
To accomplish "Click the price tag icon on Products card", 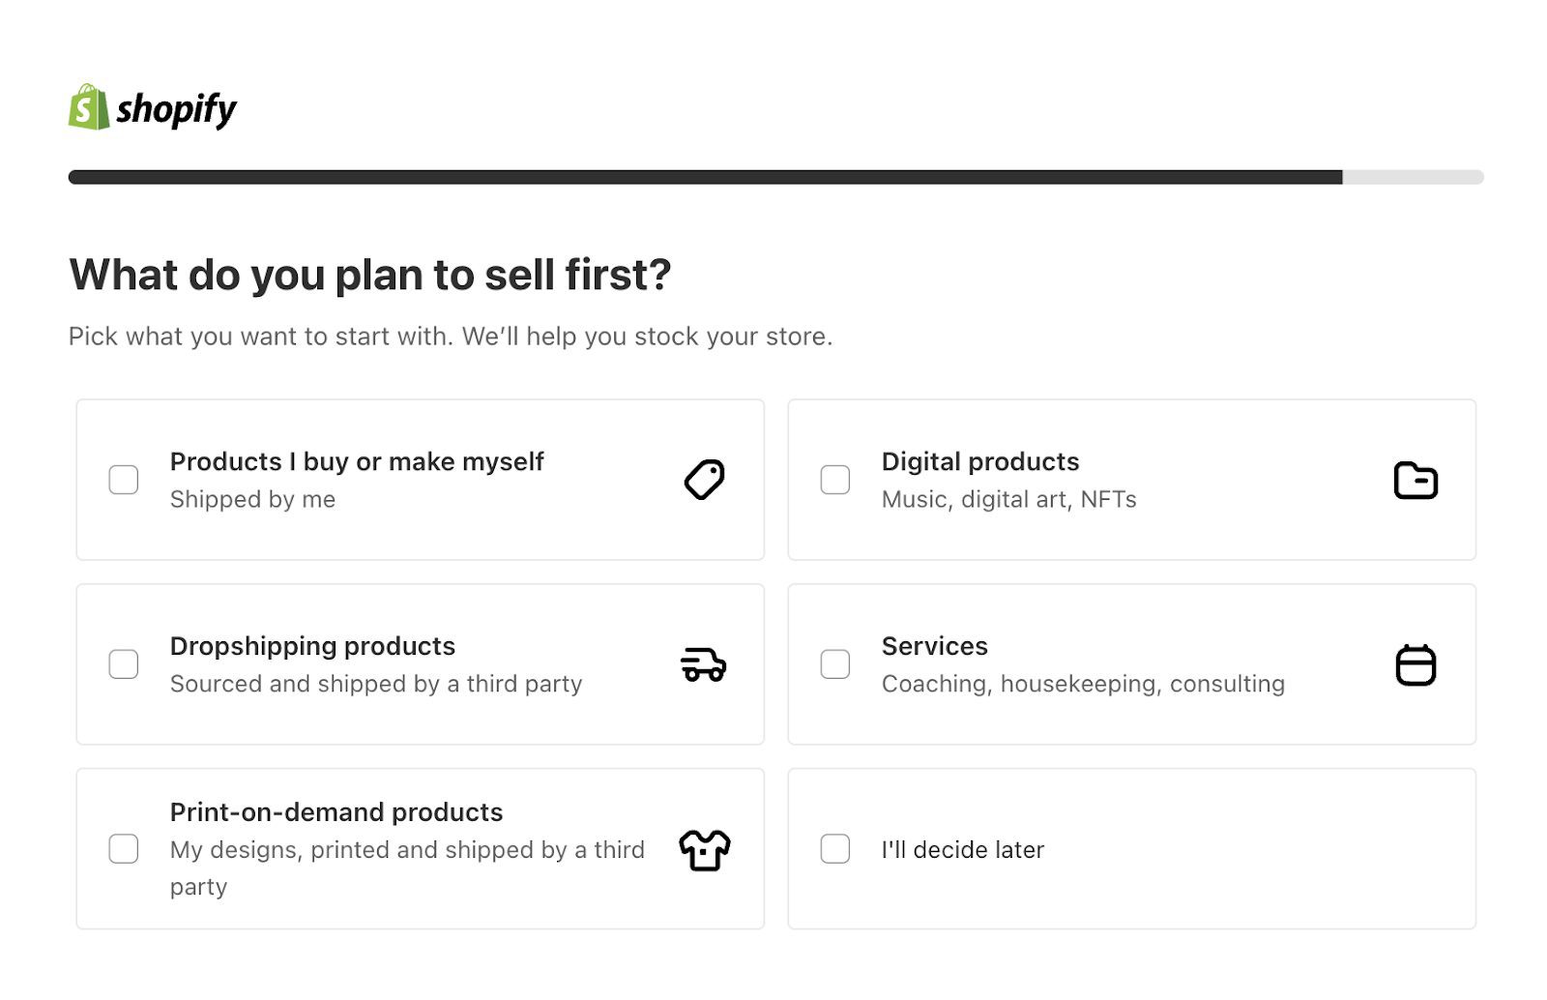I will [704, 479].
